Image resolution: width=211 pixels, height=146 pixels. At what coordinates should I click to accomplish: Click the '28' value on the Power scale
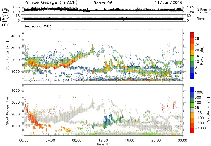[x=197, y=38]
